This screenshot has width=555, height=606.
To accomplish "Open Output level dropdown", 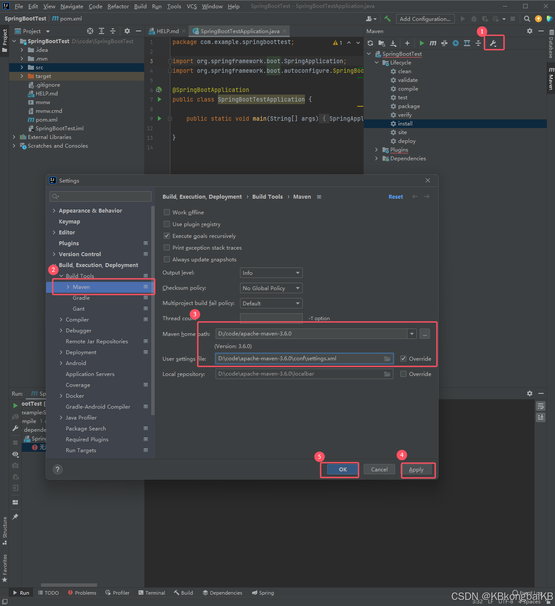I will tap(271, 273).
